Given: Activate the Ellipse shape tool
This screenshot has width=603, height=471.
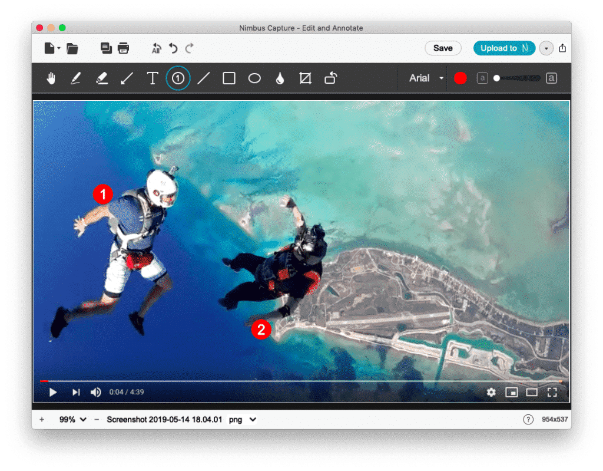Looking at the screenshot, I should [254, 78].
